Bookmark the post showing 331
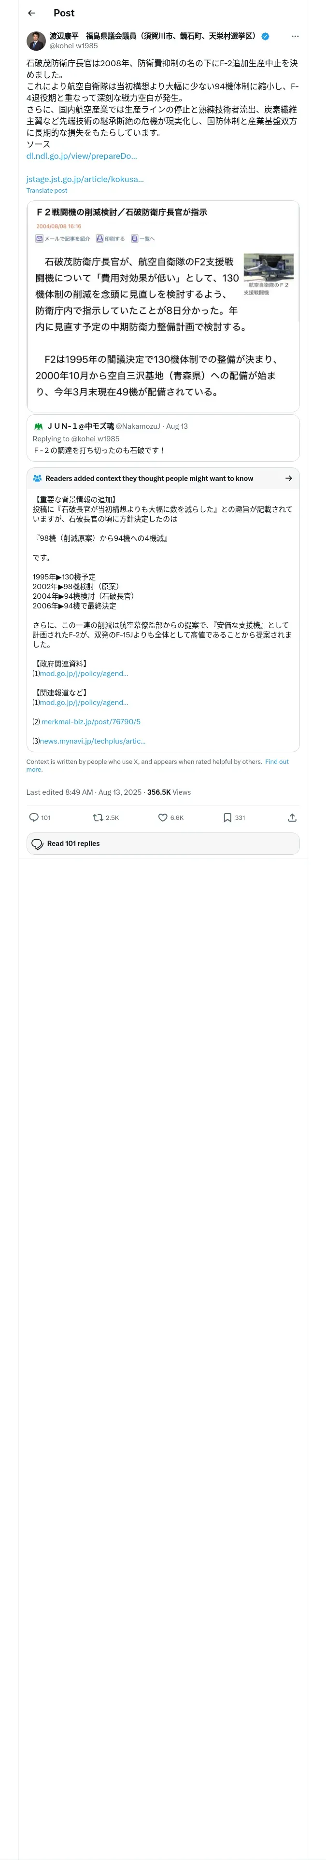The image size is (326, 1860). 227,817
